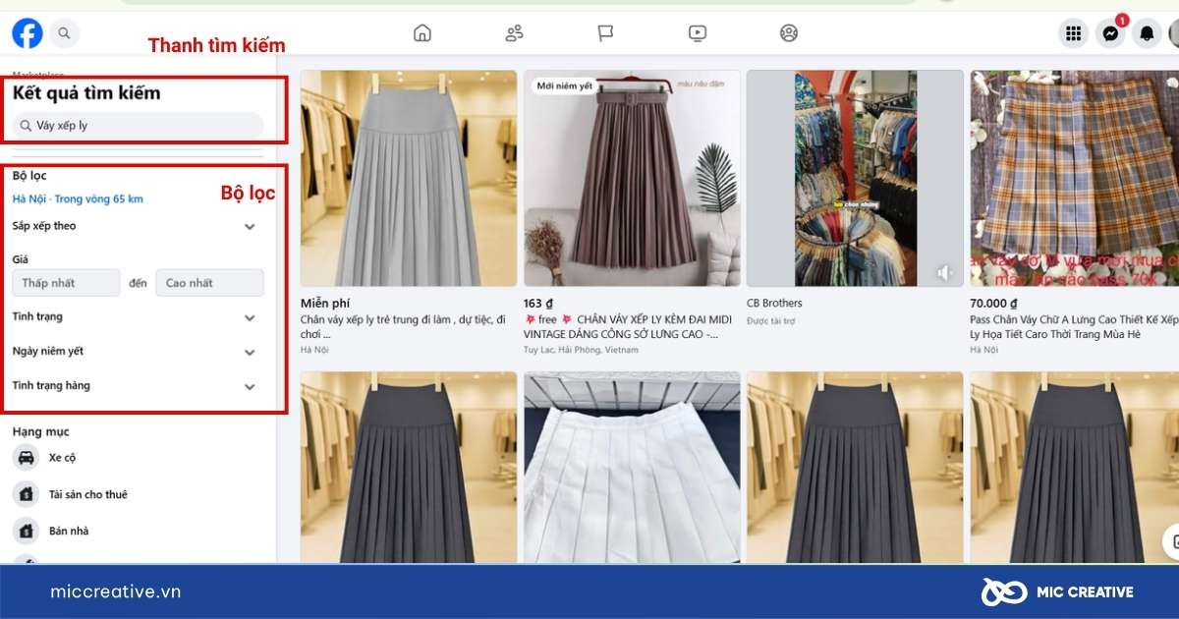This screenshot has width=1179, height=619.
Task: Expand the Sắp xếp theo dropdown
Action: (250, 227)
